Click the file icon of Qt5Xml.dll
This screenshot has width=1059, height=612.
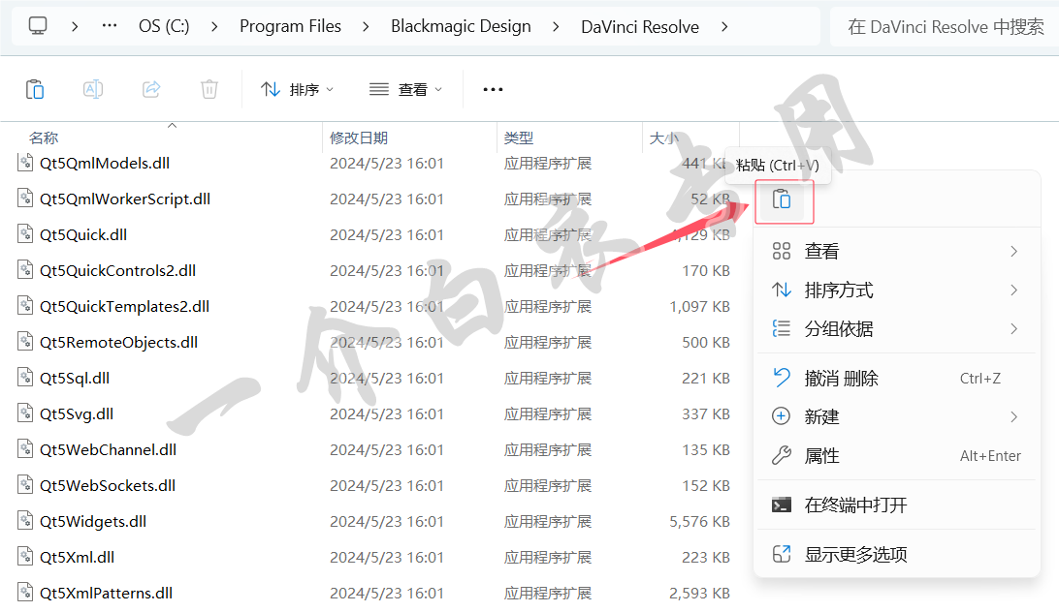click(x=25, y=556)
